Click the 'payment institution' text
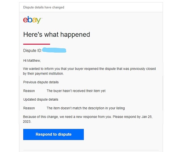This screenshot has height=152, width=182. 49,74
